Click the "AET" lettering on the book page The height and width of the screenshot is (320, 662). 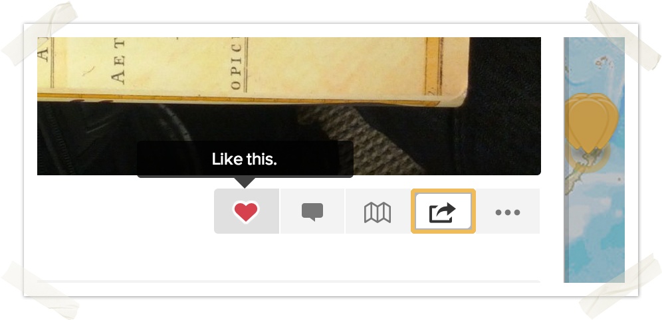coord(118,60)
